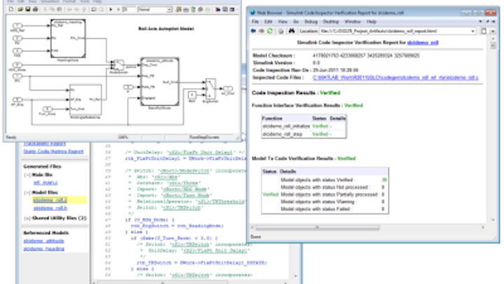504x284 pixels.
Task: Open Debug menu in Web Browser
Action: click(311, 22)
